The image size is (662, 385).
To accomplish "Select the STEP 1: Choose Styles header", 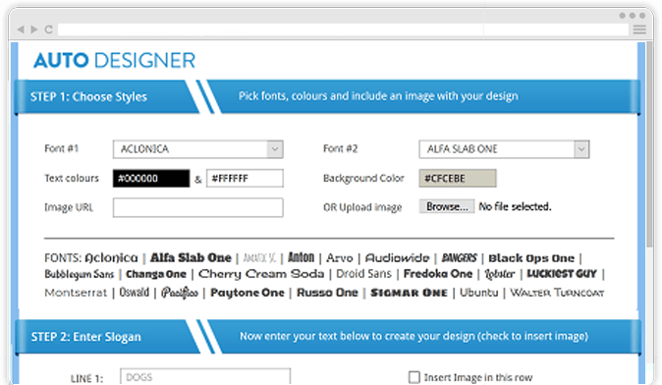I will (x=88, y=96).
